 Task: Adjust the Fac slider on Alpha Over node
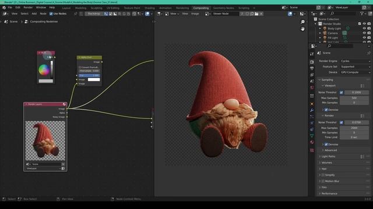(x=89, y=75)
